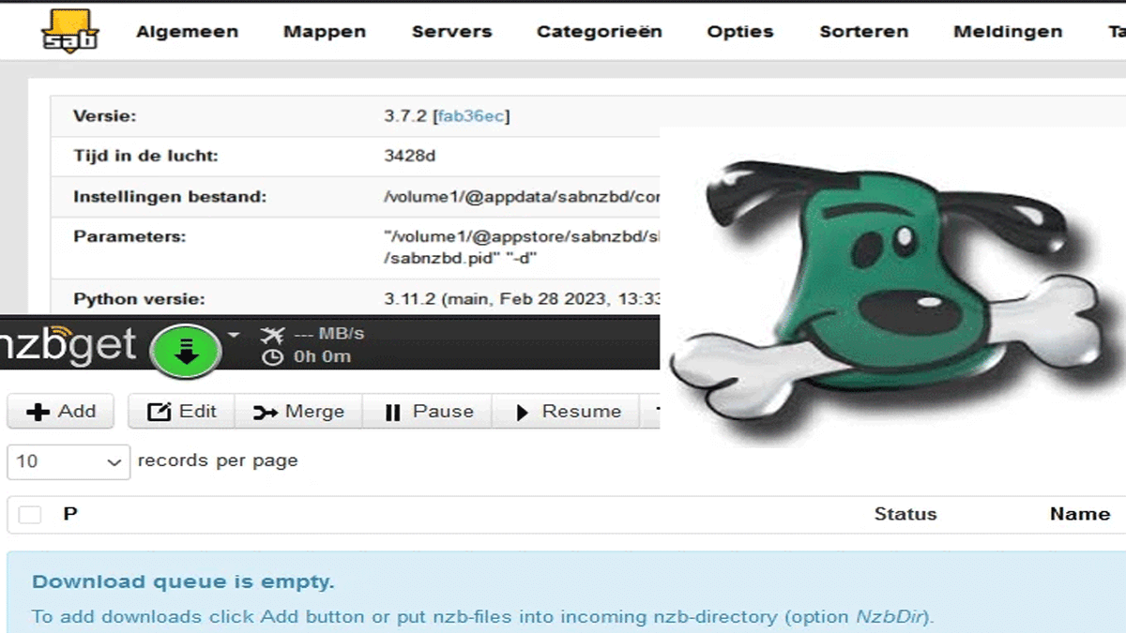Open the Algemeen tab
1126x633 pixels.
point(187,31)
